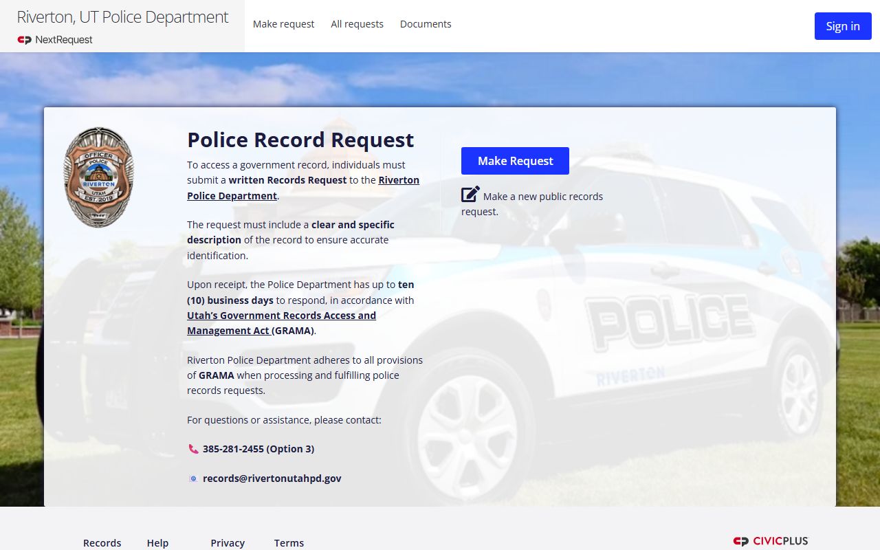This screenshot has width=880, height=550.
Task: Open the Privacy footer link
Action: click(228, 543)
